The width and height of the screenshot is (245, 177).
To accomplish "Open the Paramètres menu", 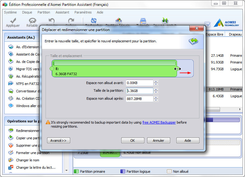I will (83, 12).
